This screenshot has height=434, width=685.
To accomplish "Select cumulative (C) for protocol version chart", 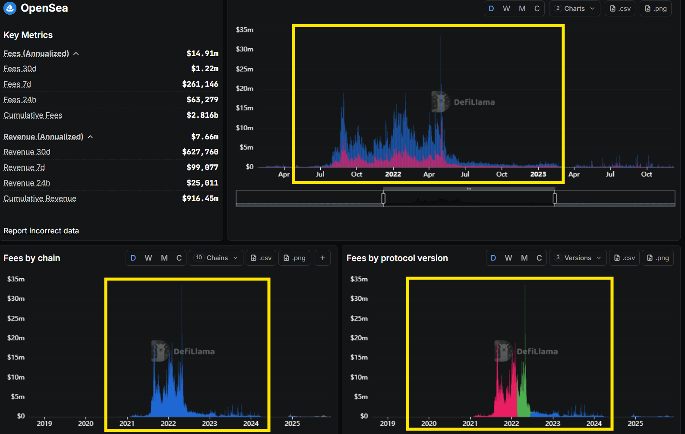I will pos(539,258).
